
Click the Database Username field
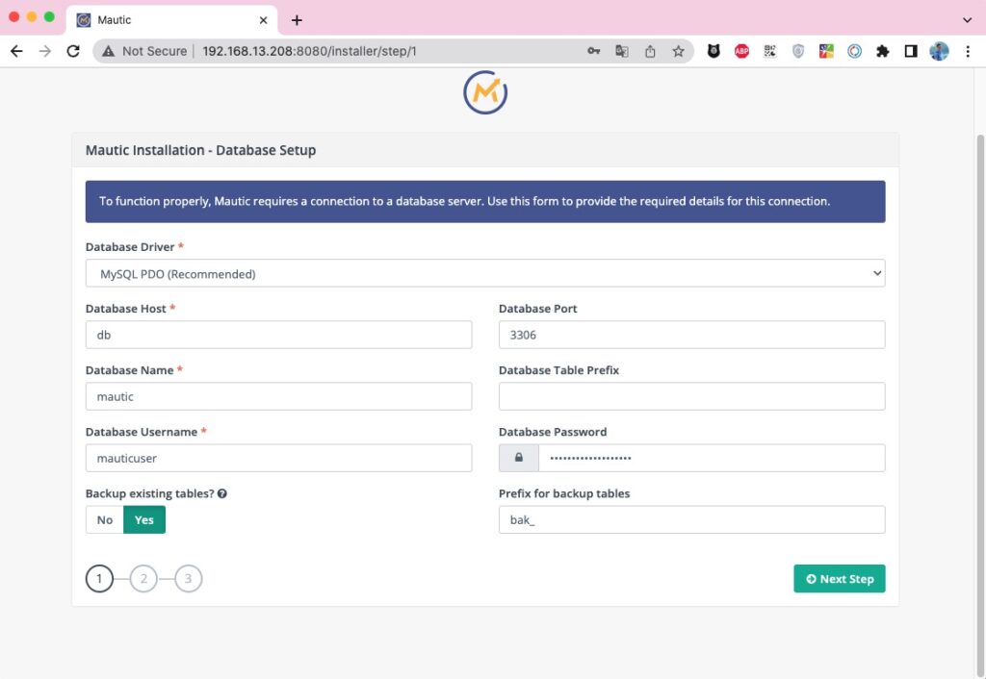click(x=278, y=458)
